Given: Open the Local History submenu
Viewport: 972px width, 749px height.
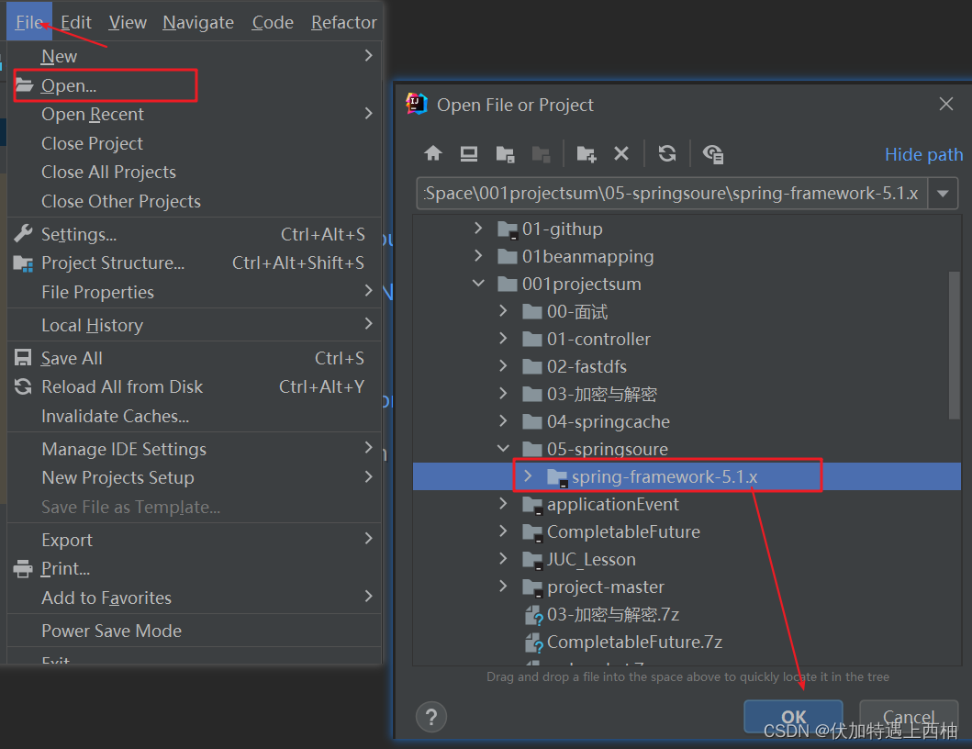Looking at the screenshot, I should click(194, 325).
